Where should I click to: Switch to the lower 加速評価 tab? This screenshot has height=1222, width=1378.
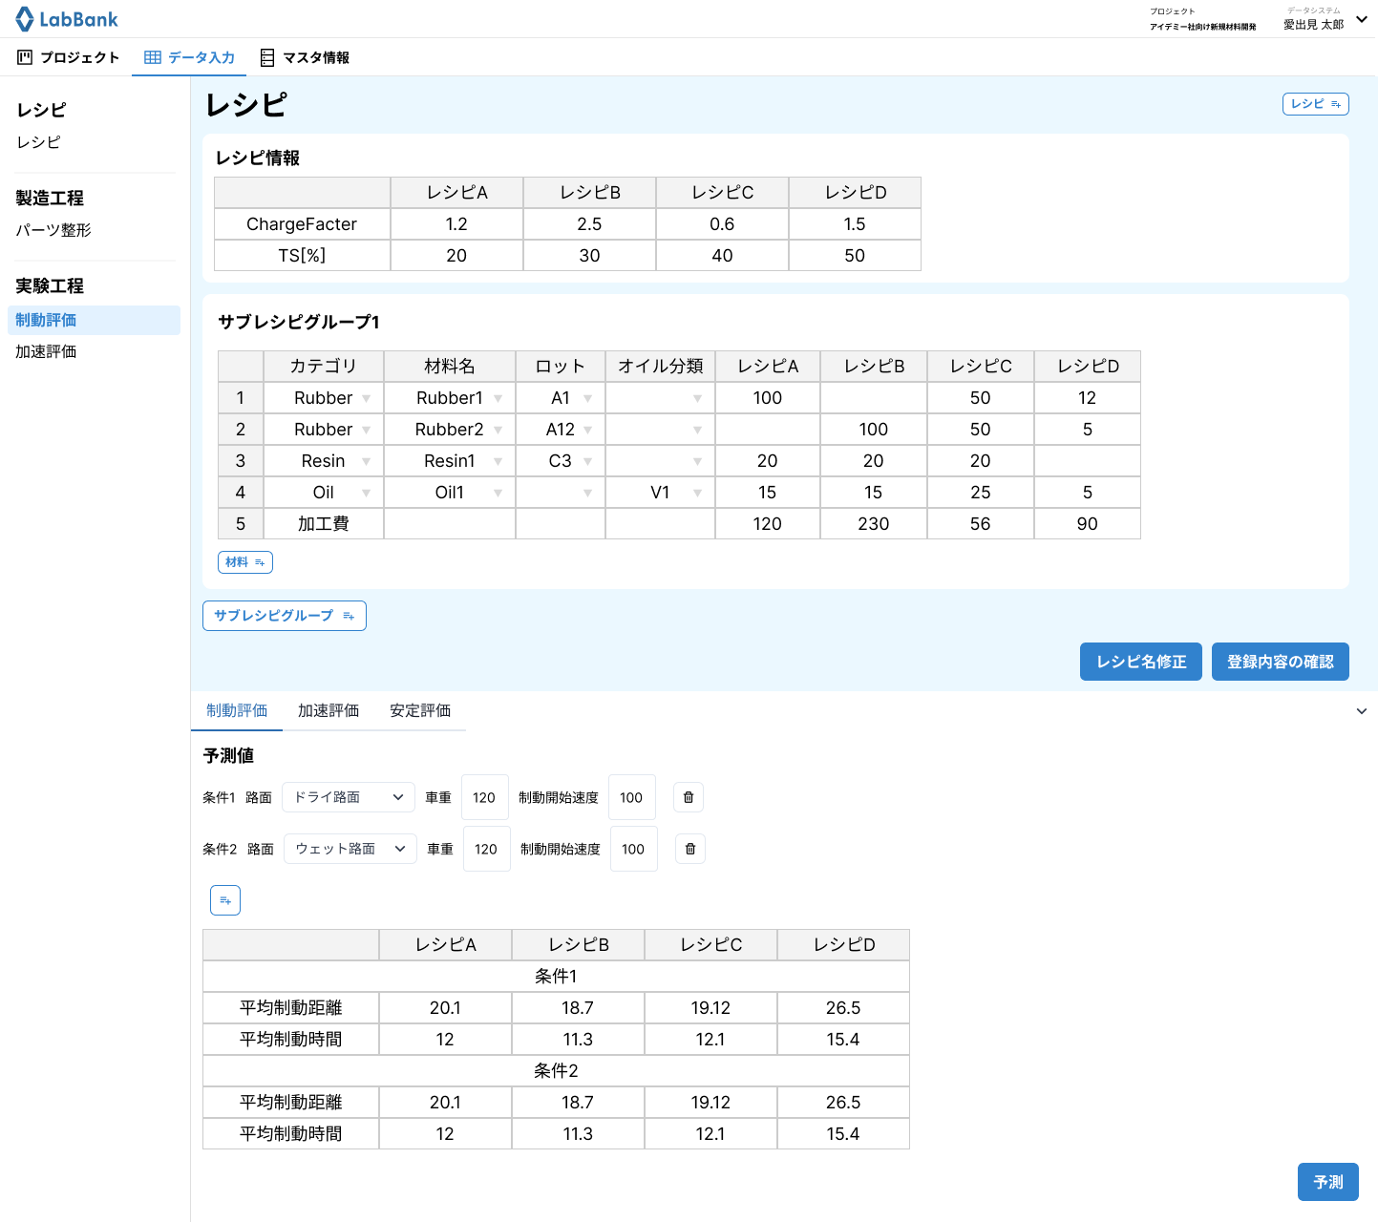329,710
